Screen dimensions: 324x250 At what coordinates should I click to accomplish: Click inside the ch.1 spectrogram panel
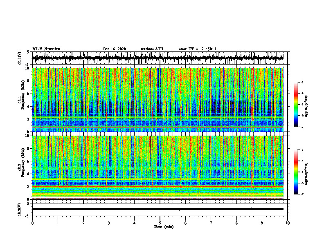(x=157, y=100)
